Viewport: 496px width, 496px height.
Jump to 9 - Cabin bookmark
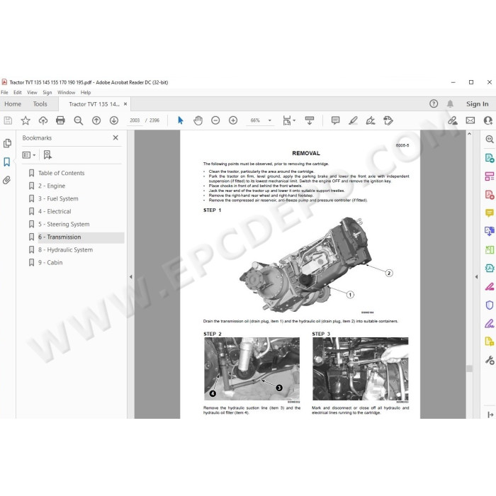pos(50,263)
